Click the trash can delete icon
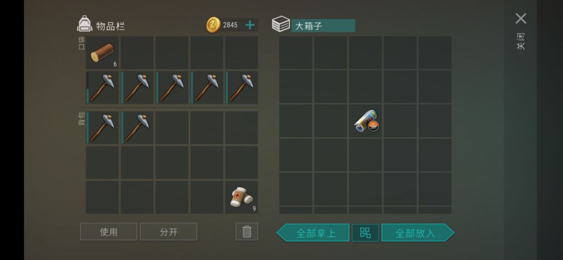 point(247,232)
